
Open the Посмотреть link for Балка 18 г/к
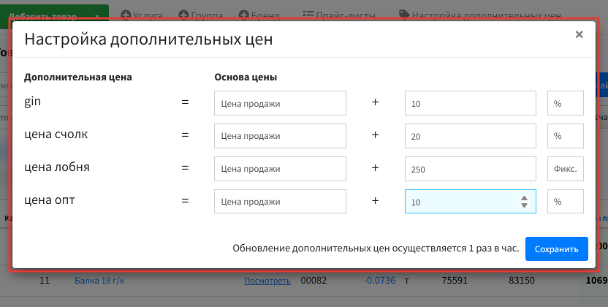click(x=267, y=281)
